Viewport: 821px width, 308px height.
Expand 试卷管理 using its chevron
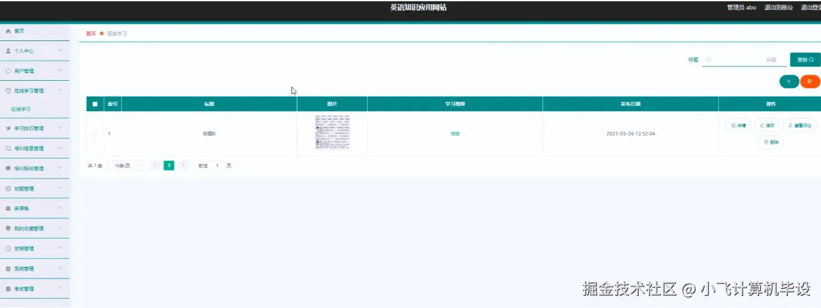click(x=60, y=249)
